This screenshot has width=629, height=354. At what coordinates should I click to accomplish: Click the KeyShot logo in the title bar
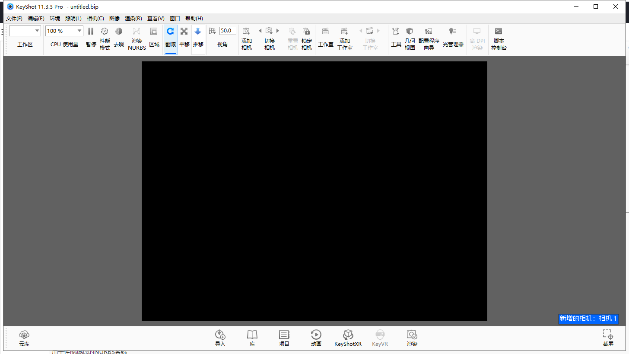coord(10,6)
